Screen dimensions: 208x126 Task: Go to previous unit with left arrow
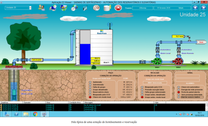point(195,8)
